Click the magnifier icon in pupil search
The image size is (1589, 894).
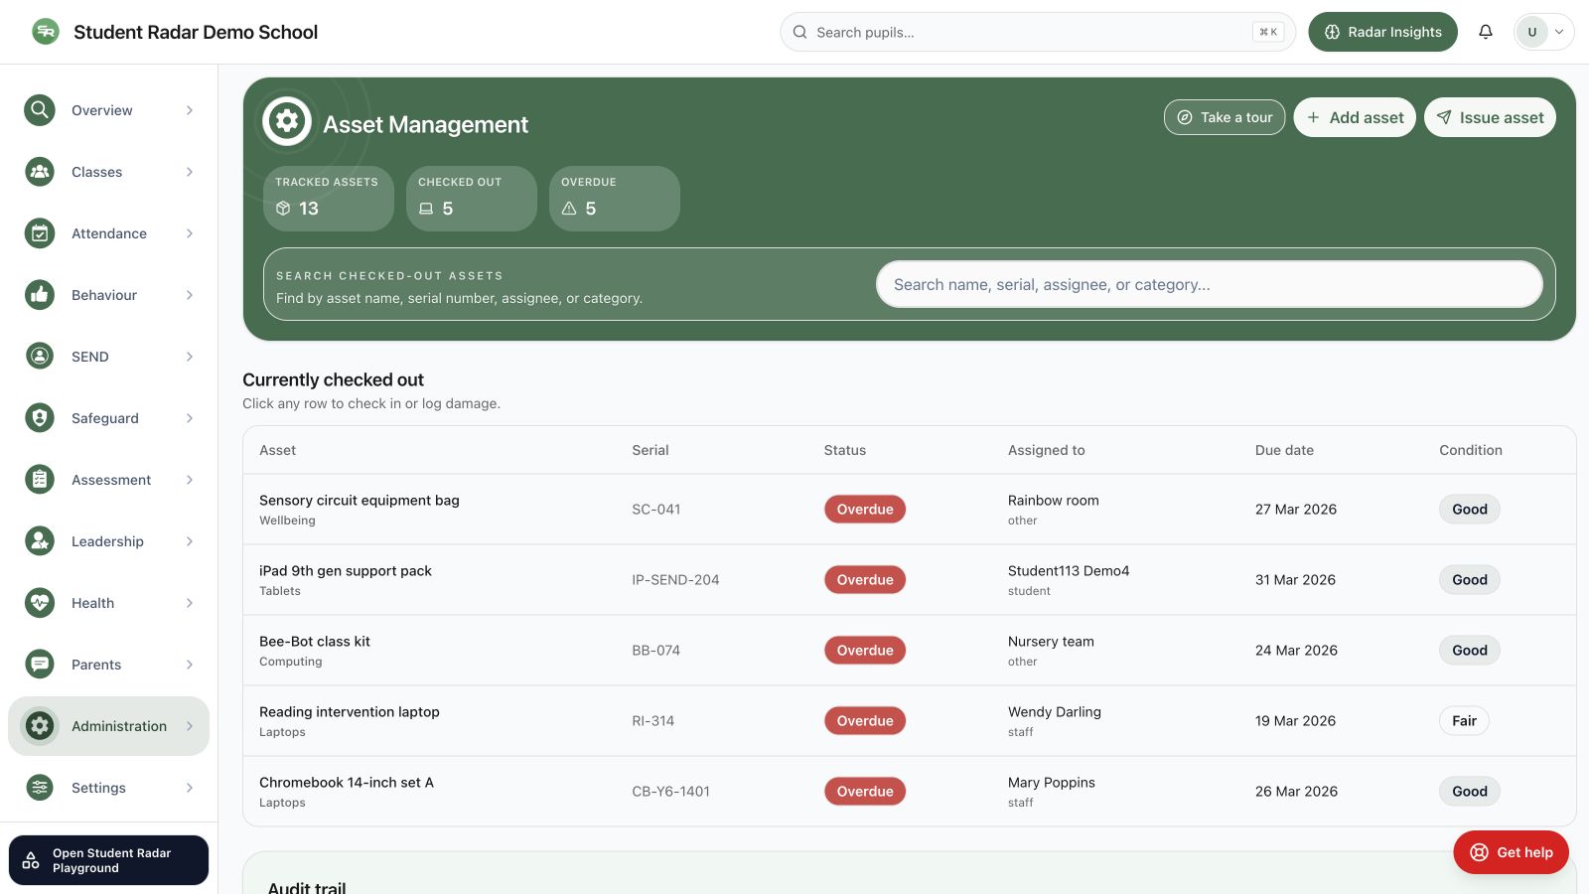799,32
